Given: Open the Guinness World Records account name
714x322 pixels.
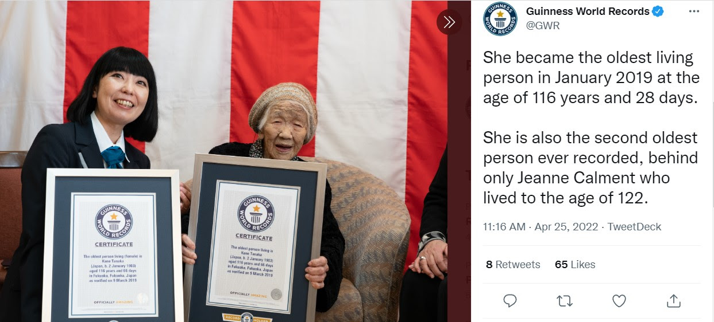Looking at the screenshot, I should tap(588, 11).
